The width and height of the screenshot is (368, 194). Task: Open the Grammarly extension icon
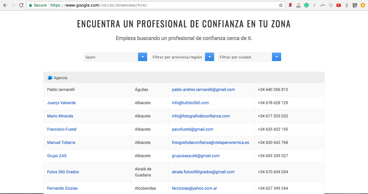(x=306, y=5)
